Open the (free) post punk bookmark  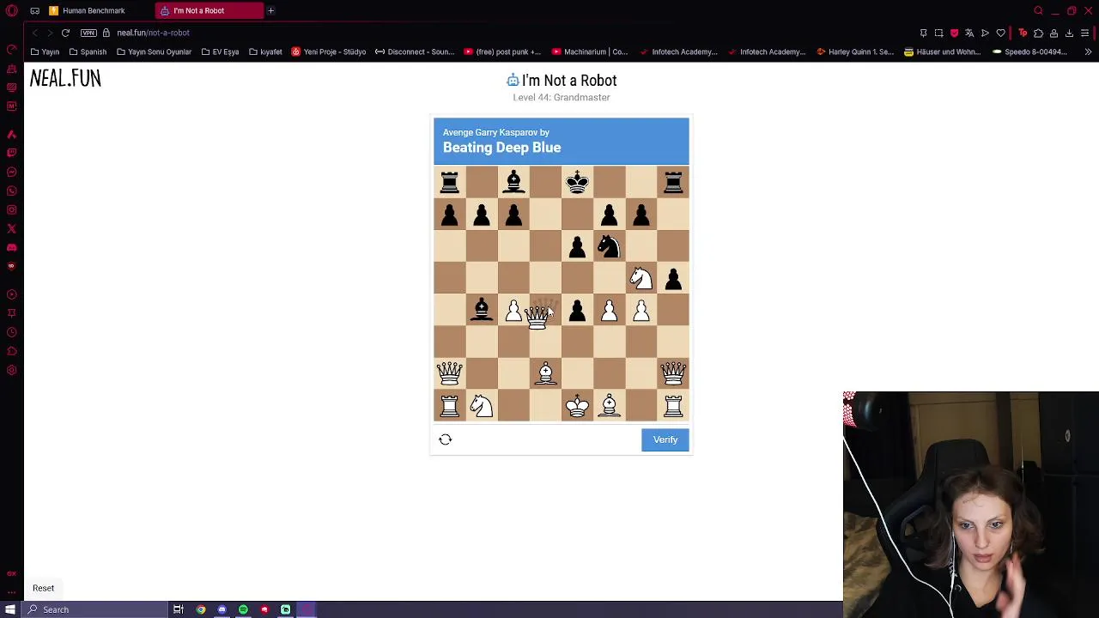coord(502,51)
